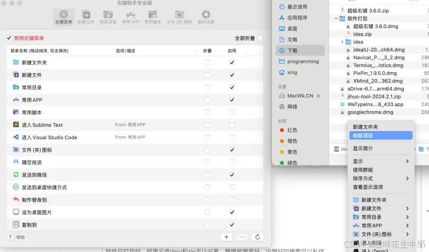Choose 新建文件夹 with folder icon in context menu
This screenshot has height=252, width=429.
(x=381, y=200)
